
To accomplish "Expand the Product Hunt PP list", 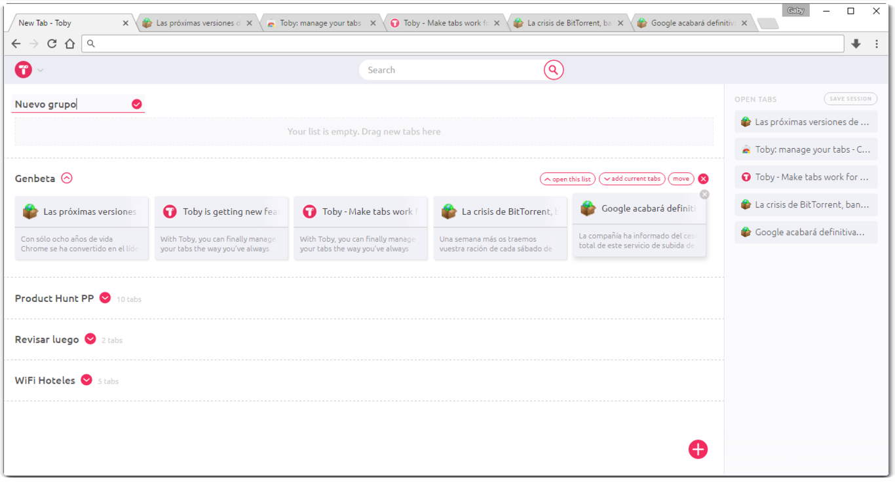I will (x=105, y=298).
